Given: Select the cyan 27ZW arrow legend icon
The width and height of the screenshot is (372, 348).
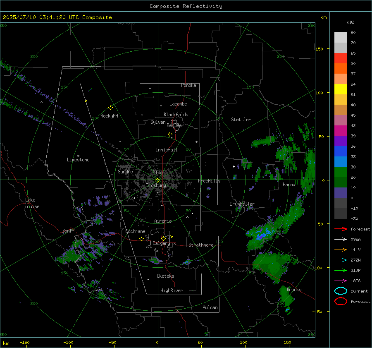Looking at the screenshot, I should point(341,260).
